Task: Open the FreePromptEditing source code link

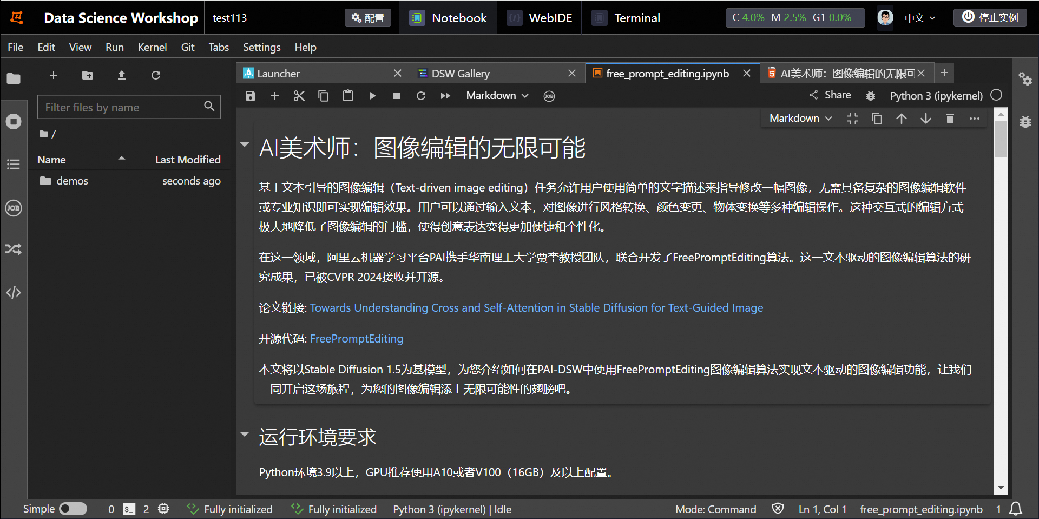Action: point(356,339)
